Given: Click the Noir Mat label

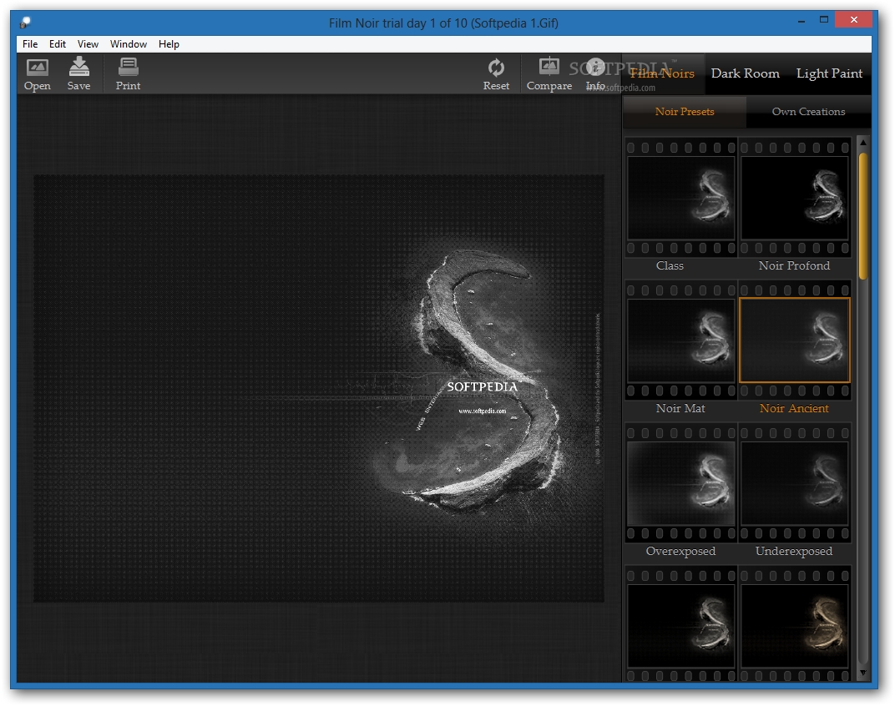Looking at the screenshot, I should pyautogui.click(x=680, y=409).
